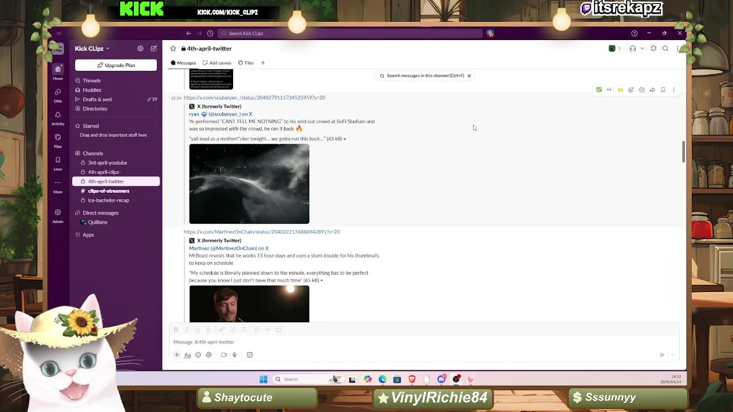Open the huddle options dropdown arrow

[x=642, y=49]
